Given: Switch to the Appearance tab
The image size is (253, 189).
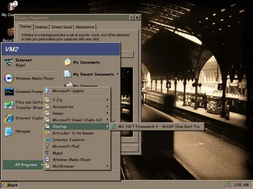Looking at the screenshot, I should click(85, 27).
